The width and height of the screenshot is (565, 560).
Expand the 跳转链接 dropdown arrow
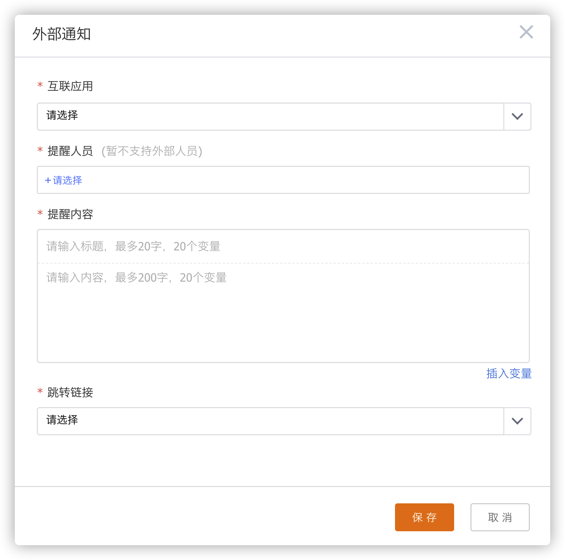(517, 421)
